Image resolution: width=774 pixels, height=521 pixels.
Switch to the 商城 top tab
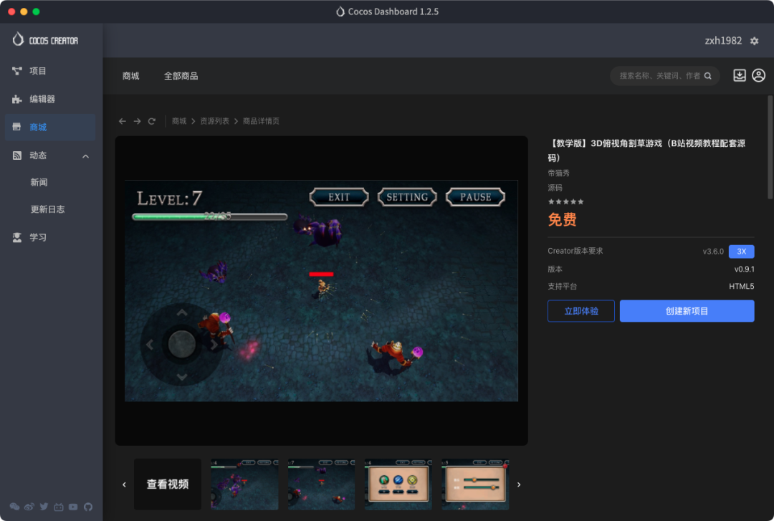131,76
